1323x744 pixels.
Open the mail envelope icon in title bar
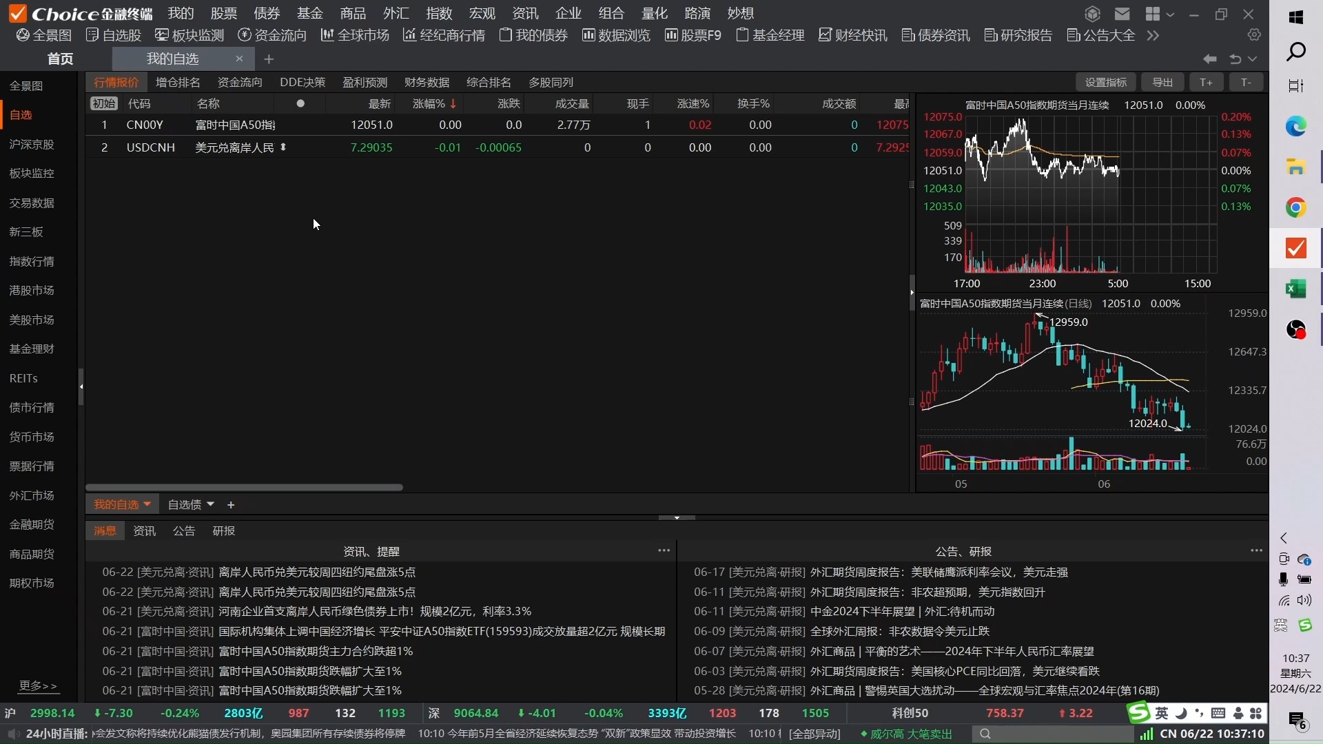(x=1122, y=14)
